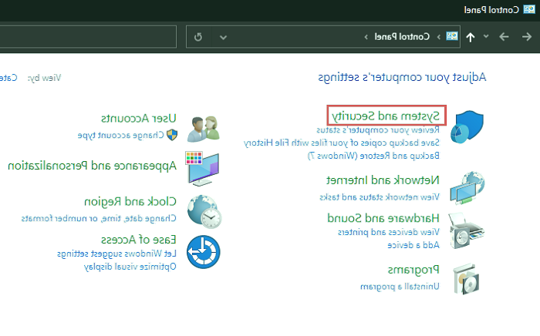Open View devices and printers
This screenshot has height=336, width=540.
point(389,232)
